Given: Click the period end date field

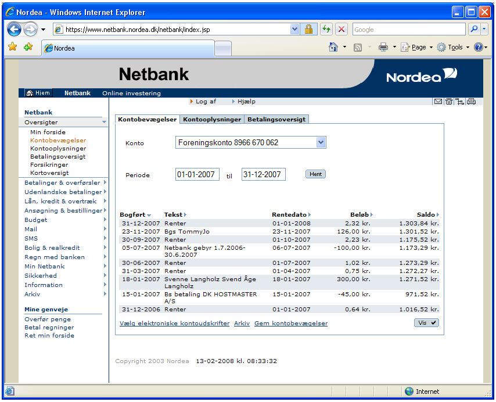Looking at the screenshot, I should point(264,174).
